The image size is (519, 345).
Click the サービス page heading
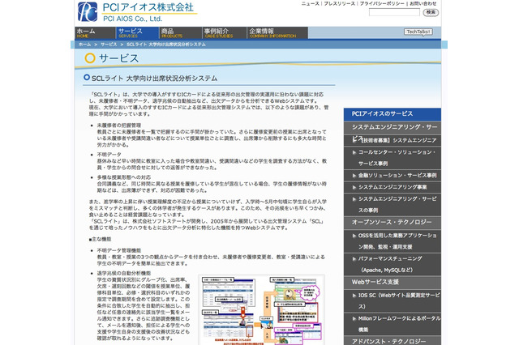[119, 58]
